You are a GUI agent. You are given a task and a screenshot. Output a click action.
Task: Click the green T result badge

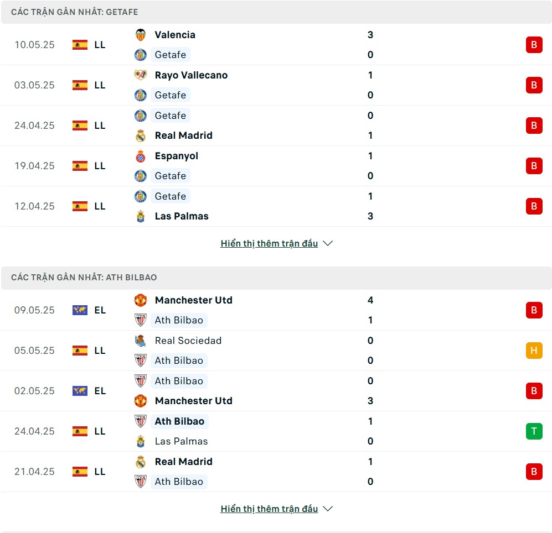pyautogui.click(x=534, y=431)
